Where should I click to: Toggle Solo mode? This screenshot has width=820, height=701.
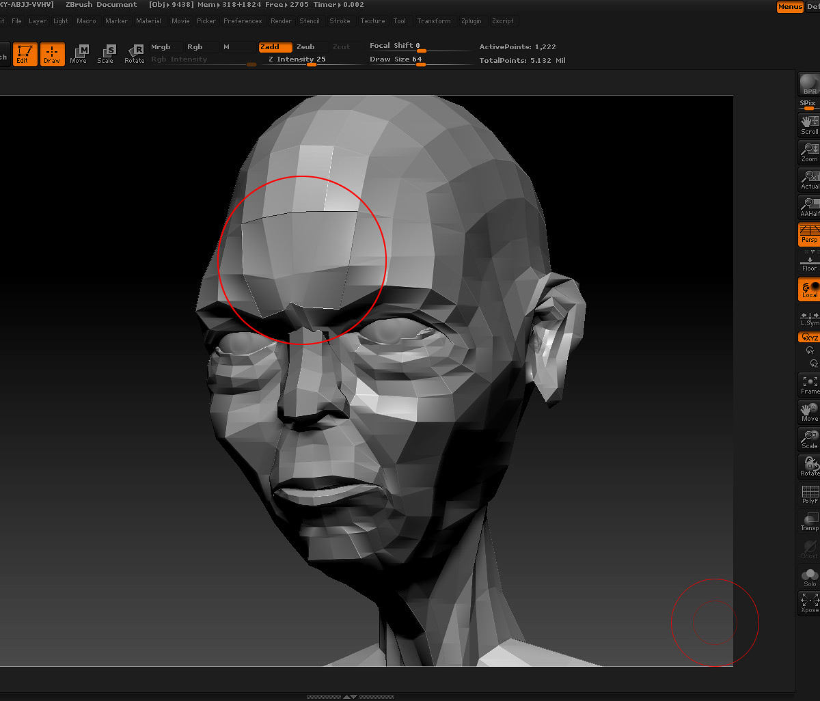pos(810,577)
